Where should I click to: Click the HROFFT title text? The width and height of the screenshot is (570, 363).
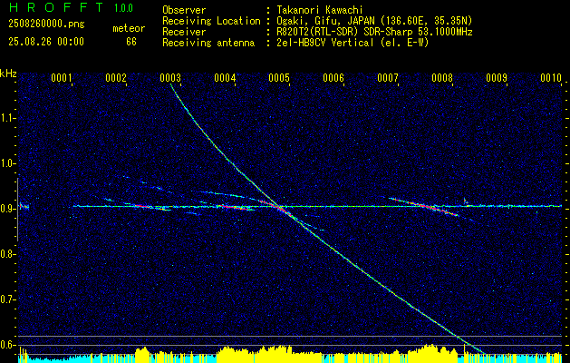coord(56,7)
